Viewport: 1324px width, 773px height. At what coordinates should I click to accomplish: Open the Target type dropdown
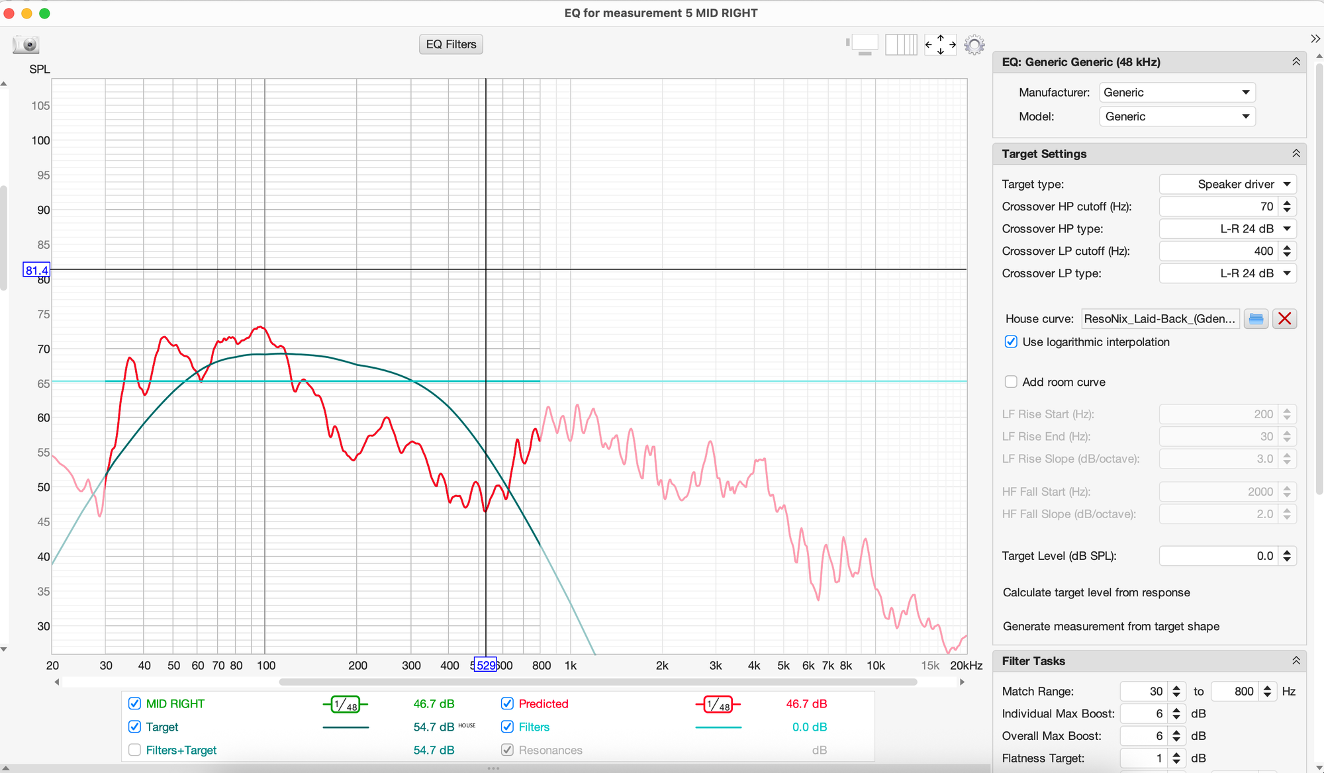coord(1227,184)
